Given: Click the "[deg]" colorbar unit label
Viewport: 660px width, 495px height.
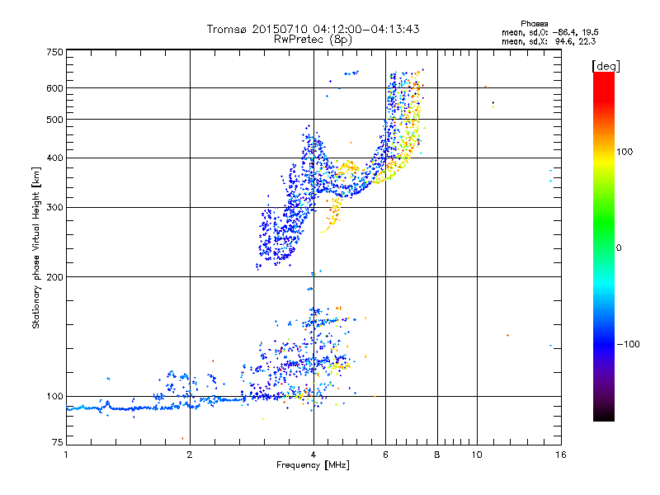Looking at the screenshot, I should tap(606, 66).
